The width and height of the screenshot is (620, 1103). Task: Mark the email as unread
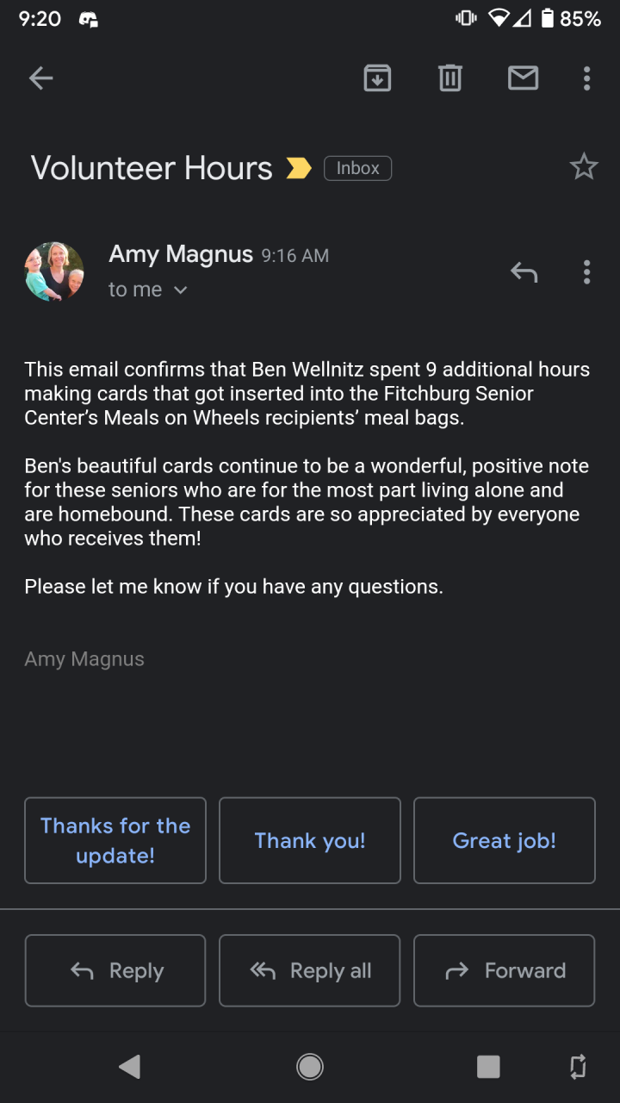pyautogui.click(x=523, y=78)
